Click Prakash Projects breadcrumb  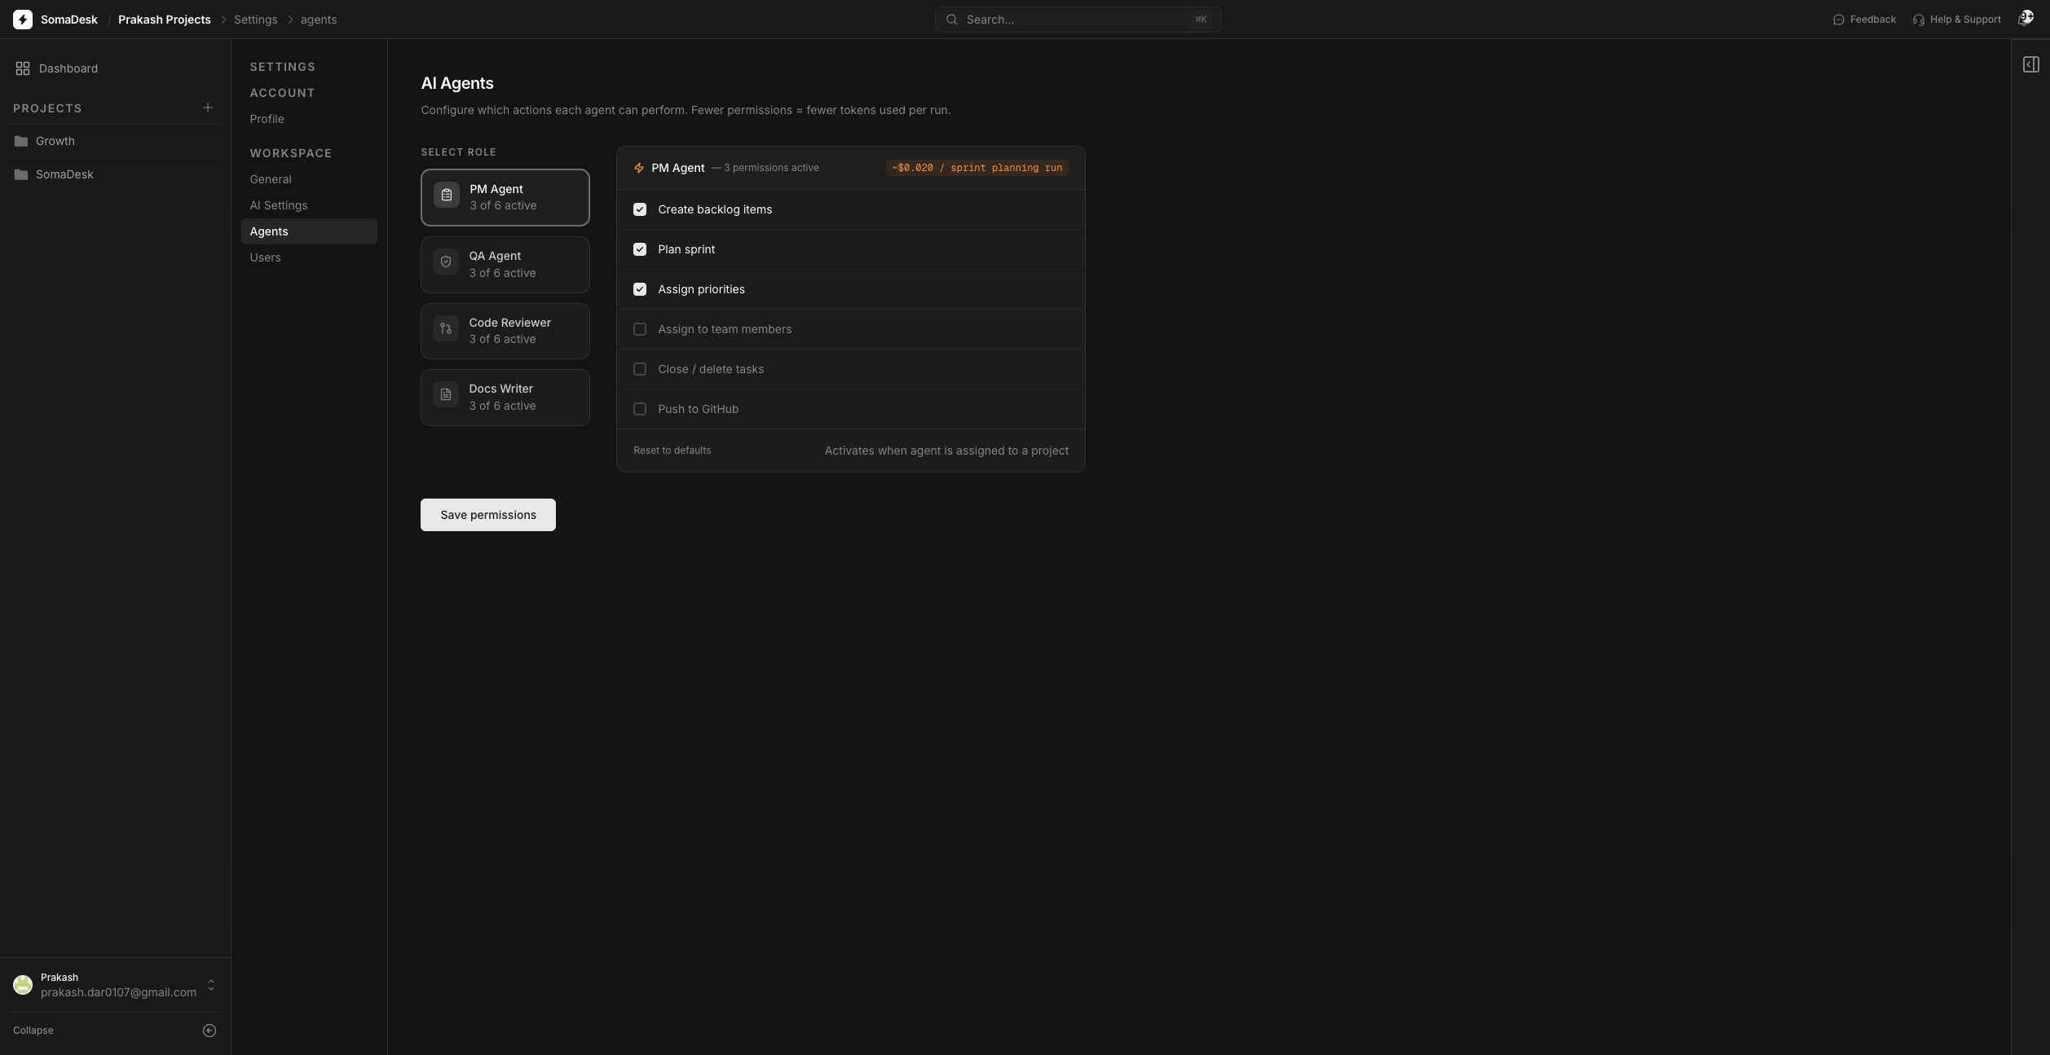165,20
